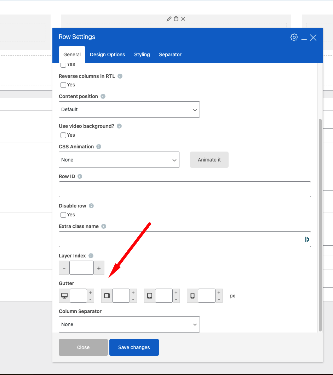Decrease the landscape tablet Gutter value
The image size is (333, 375).
[133, 300]
